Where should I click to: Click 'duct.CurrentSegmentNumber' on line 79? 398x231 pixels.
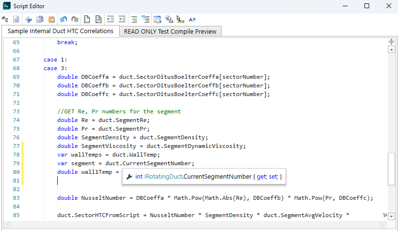149,163
